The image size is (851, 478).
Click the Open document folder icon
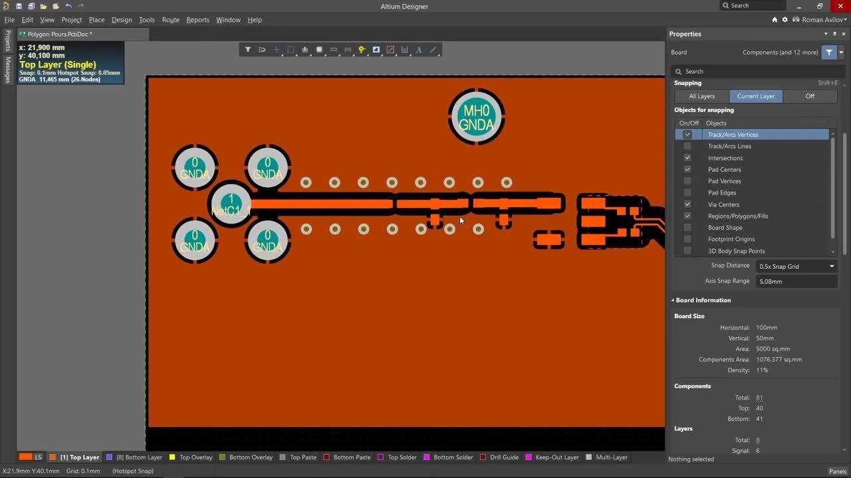[44, 6]
